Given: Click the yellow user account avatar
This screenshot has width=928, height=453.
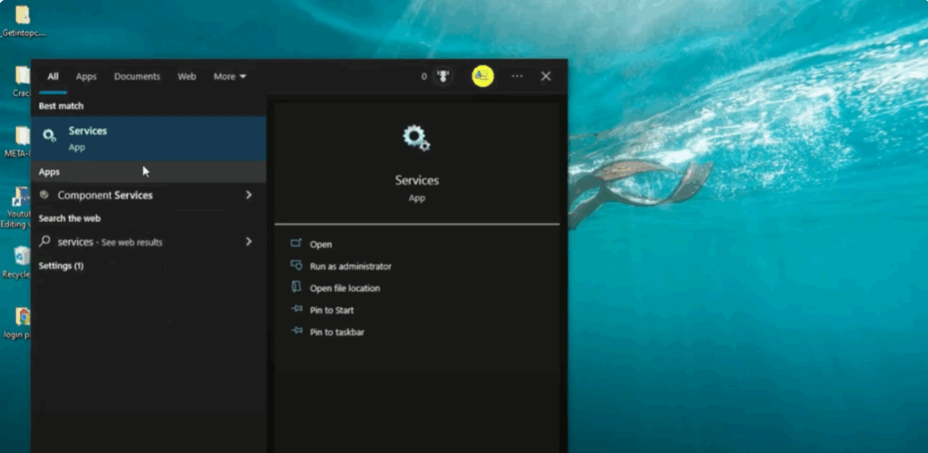Looking at the screenshot, I should pyautogui.click(x=483, y=76).
